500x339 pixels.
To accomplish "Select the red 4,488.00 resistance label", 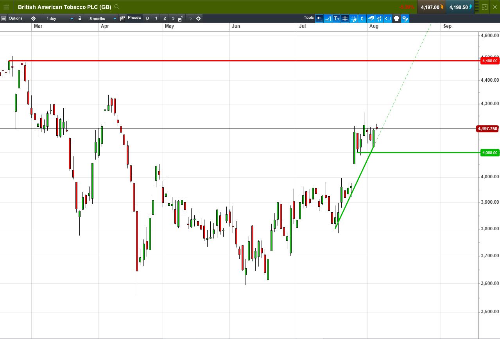I will 489,61.
